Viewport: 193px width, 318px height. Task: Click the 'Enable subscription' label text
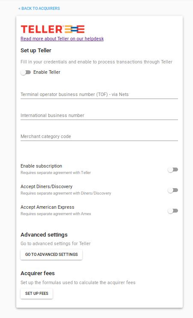tap(42, 166)
